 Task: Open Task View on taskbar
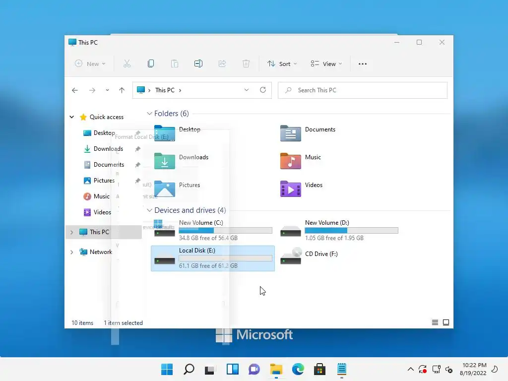210,369
